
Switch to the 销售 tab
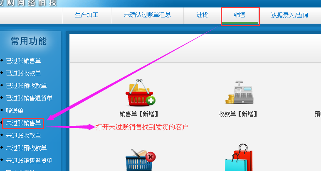(240, 15)
